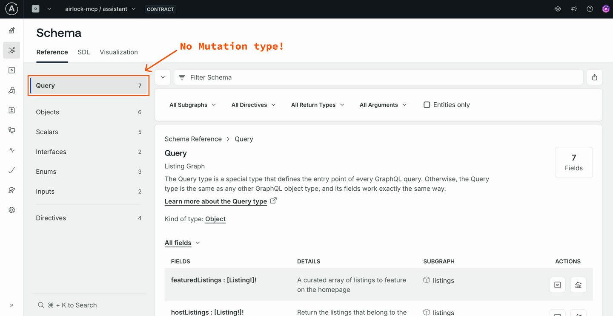This screenshot has width=613, height=316.
Task: Run featuredListings in Explorer via play action
Action: click(x=557, y=285)
